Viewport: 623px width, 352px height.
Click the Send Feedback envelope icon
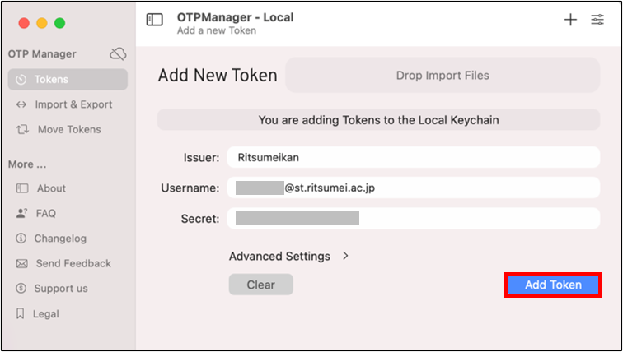coord(21,263)
